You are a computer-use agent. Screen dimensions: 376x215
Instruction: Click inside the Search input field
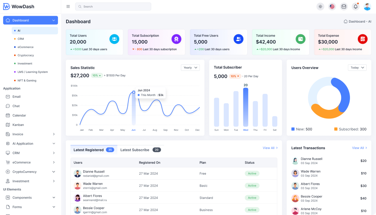click(x=113, y=6)
